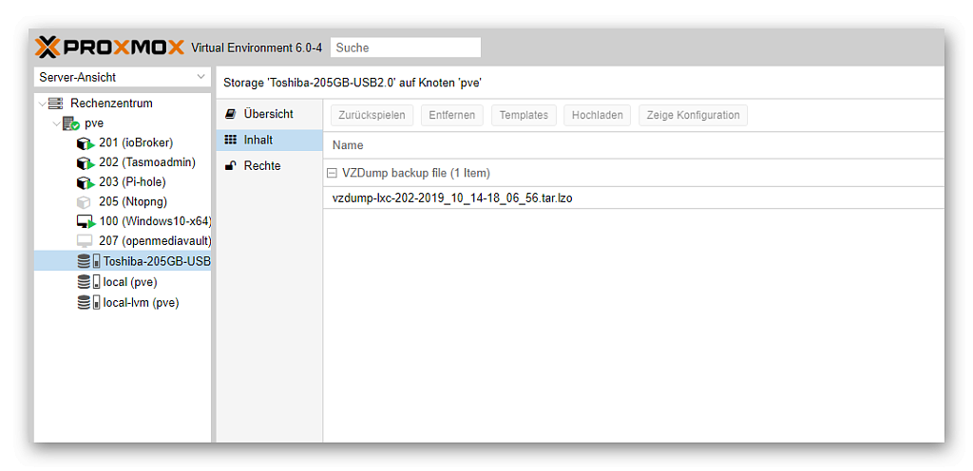This screenshot has height=471, width=973.
Task: Select 100 (Windows10-x64) in the tree
Action: point(155,221)
